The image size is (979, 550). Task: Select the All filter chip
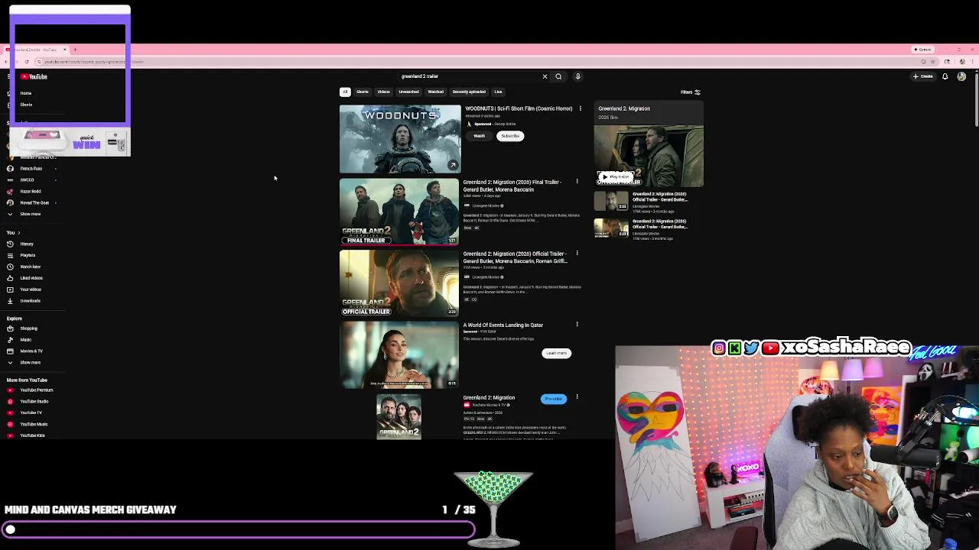345,92
